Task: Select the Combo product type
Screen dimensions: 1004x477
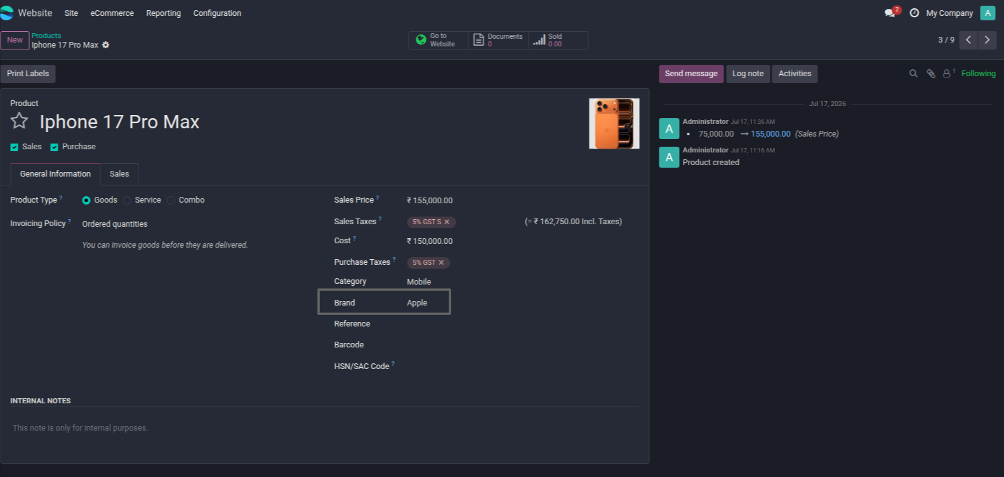Action: click(x=171, y=201)
